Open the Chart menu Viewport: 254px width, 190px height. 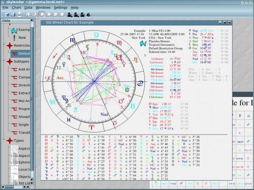coord(17,8)
